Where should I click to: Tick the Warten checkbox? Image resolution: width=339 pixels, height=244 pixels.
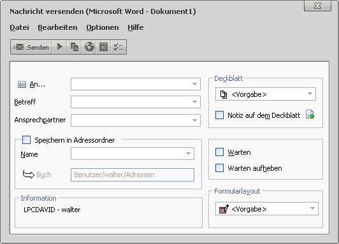(219, 152)
